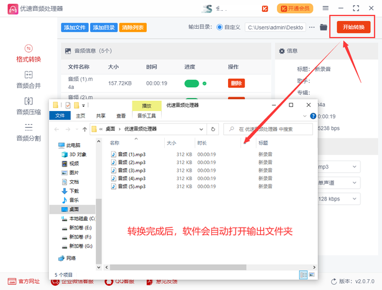
Task: Select 网络 in navigation tree
Action: coord(67,258)
